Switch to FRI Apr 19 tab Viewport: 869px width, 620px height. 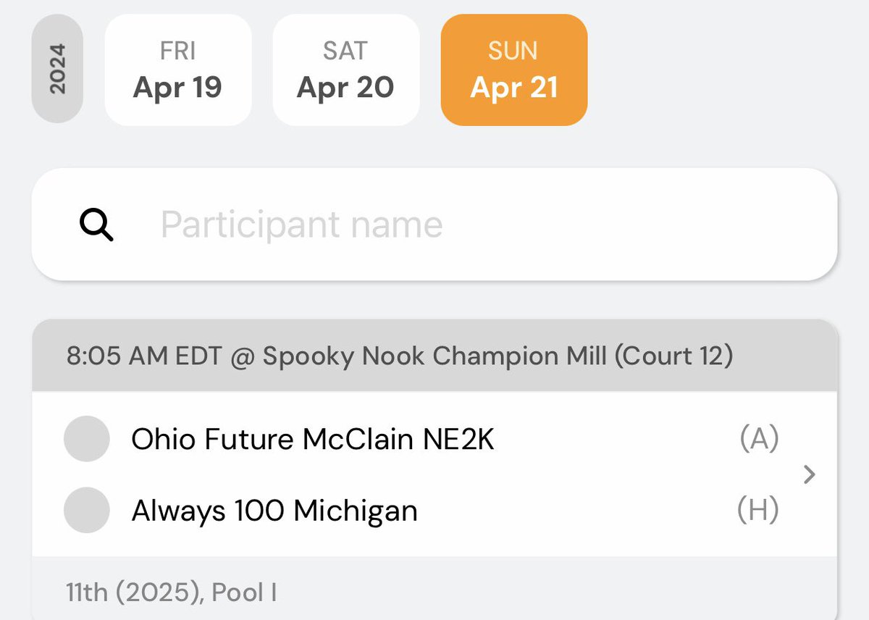point(178,70)
